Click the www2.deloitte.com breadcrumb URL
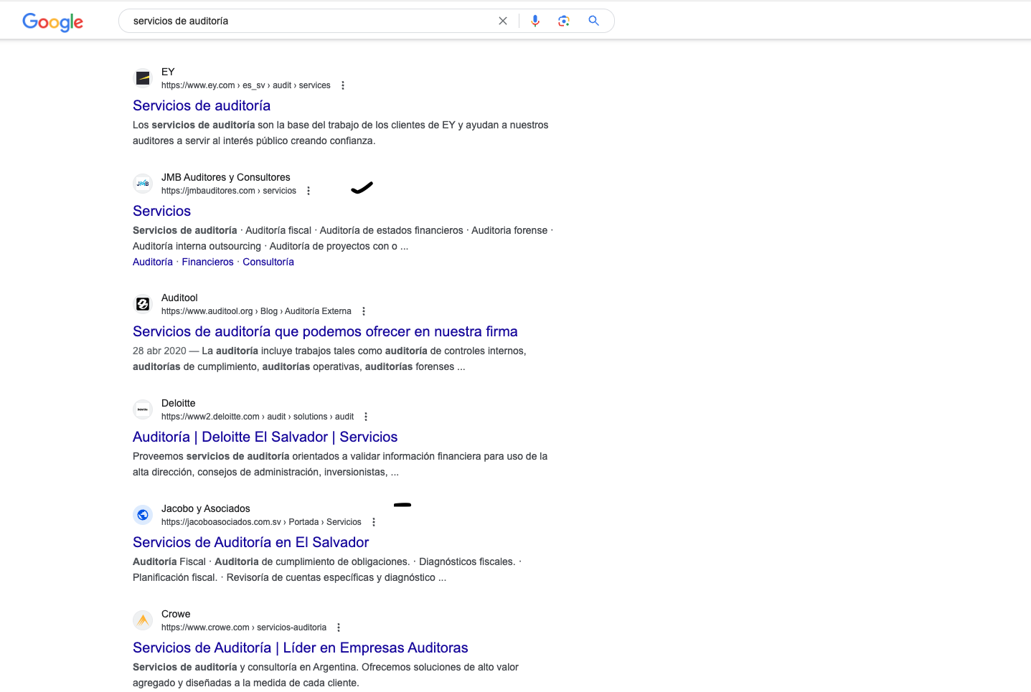This screenshot has height=692, width=1031. [258, 417]
